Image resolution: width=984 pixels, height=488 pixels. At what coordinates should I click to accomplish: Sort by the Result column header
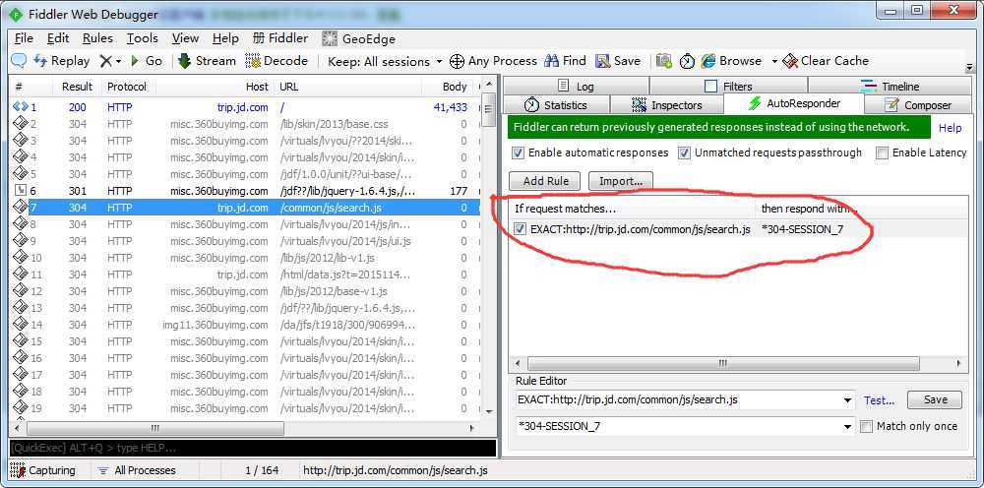pyautogui.click(x=77, y=87)
